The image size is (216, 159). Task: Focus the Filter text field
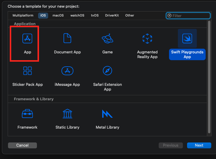pyautogui.click(x=188, y=16)
